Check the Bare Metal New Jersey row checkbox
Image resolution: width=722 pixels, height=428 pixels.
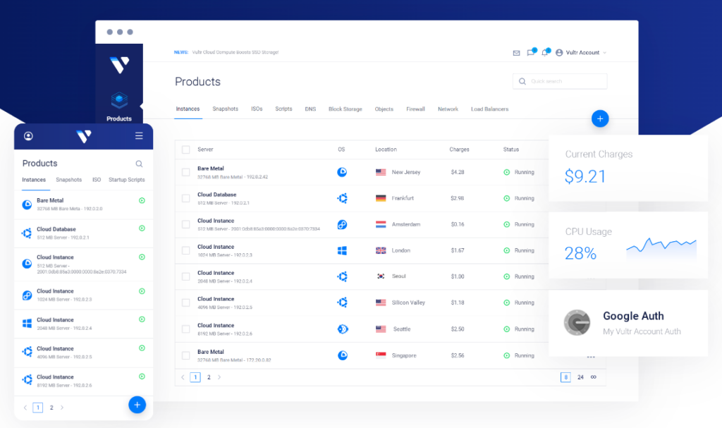click(185, 171)
